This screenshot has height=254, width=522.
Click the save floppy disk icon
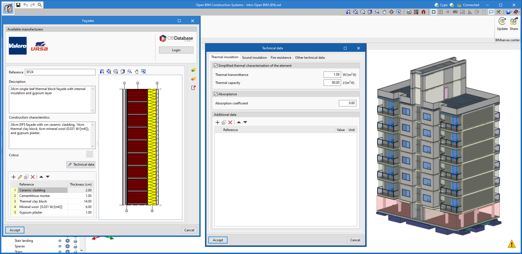[x=18, y=5]
